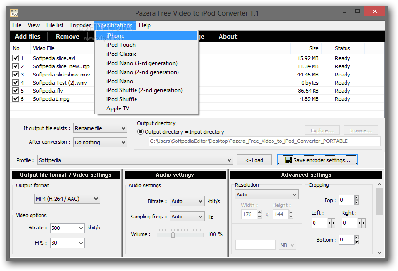Open the MB unit dropdown
The height and width of the screenshot is (271, 398).
(288, 245)
